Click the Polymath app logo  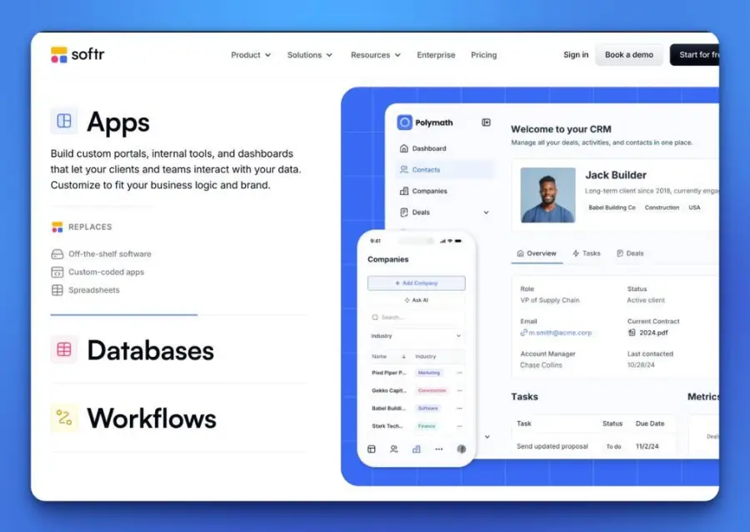(405, 123)
